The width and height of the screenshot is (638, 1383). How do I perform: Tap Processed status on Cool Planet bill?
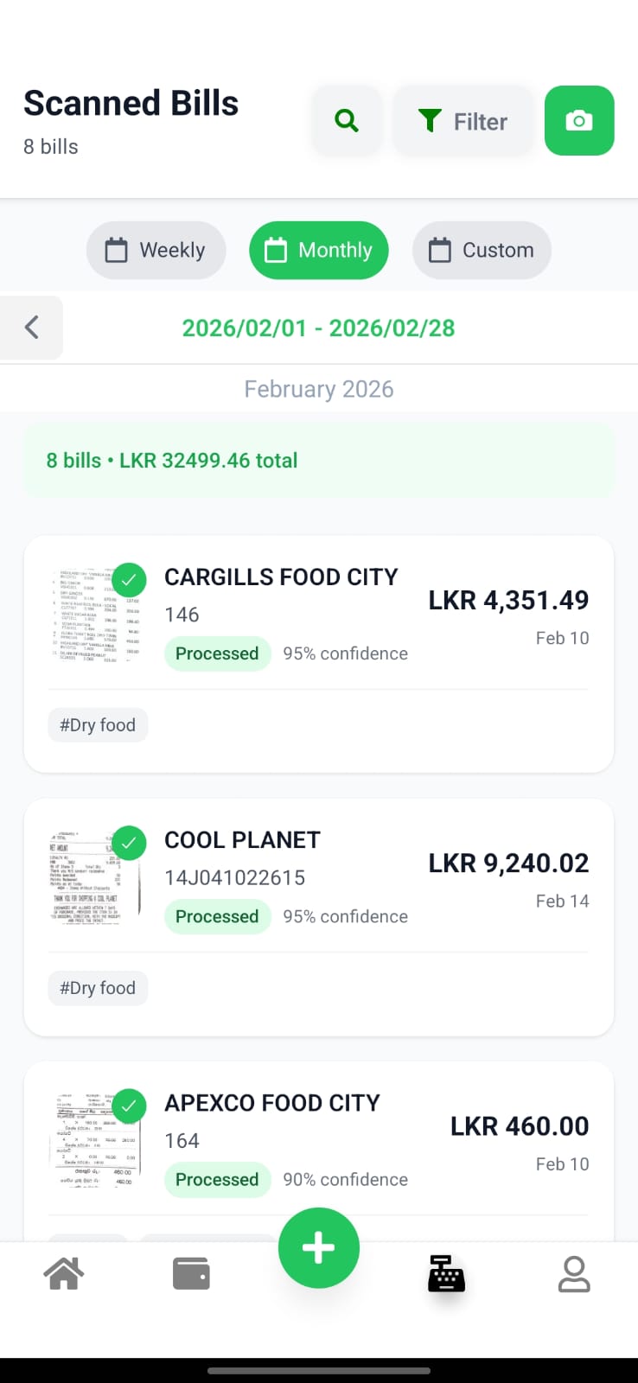(x=217, y=916)
